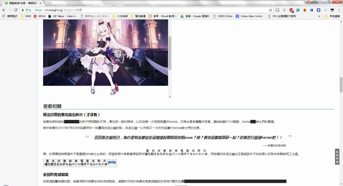Open a new browser tab

tap(48, 3)
